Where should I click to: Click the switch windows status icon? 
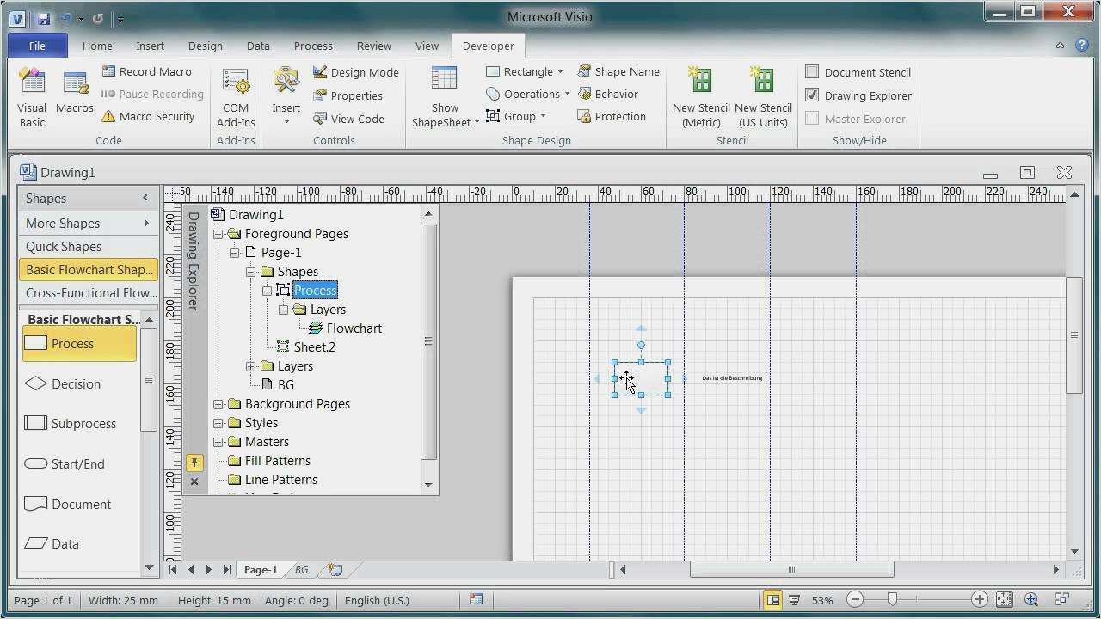(x=1061, y=599)
